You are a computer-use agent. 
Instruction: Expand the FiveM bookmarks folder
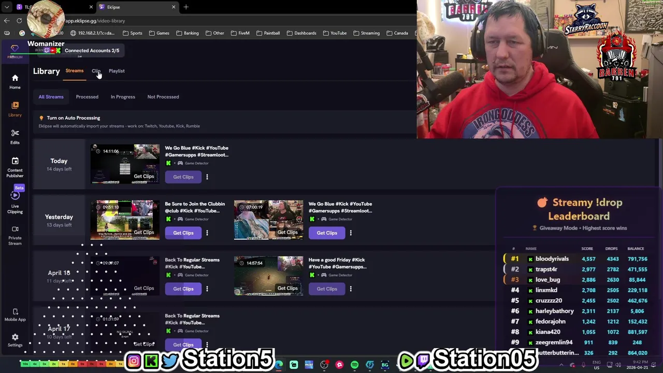click(x=240, y=33)
